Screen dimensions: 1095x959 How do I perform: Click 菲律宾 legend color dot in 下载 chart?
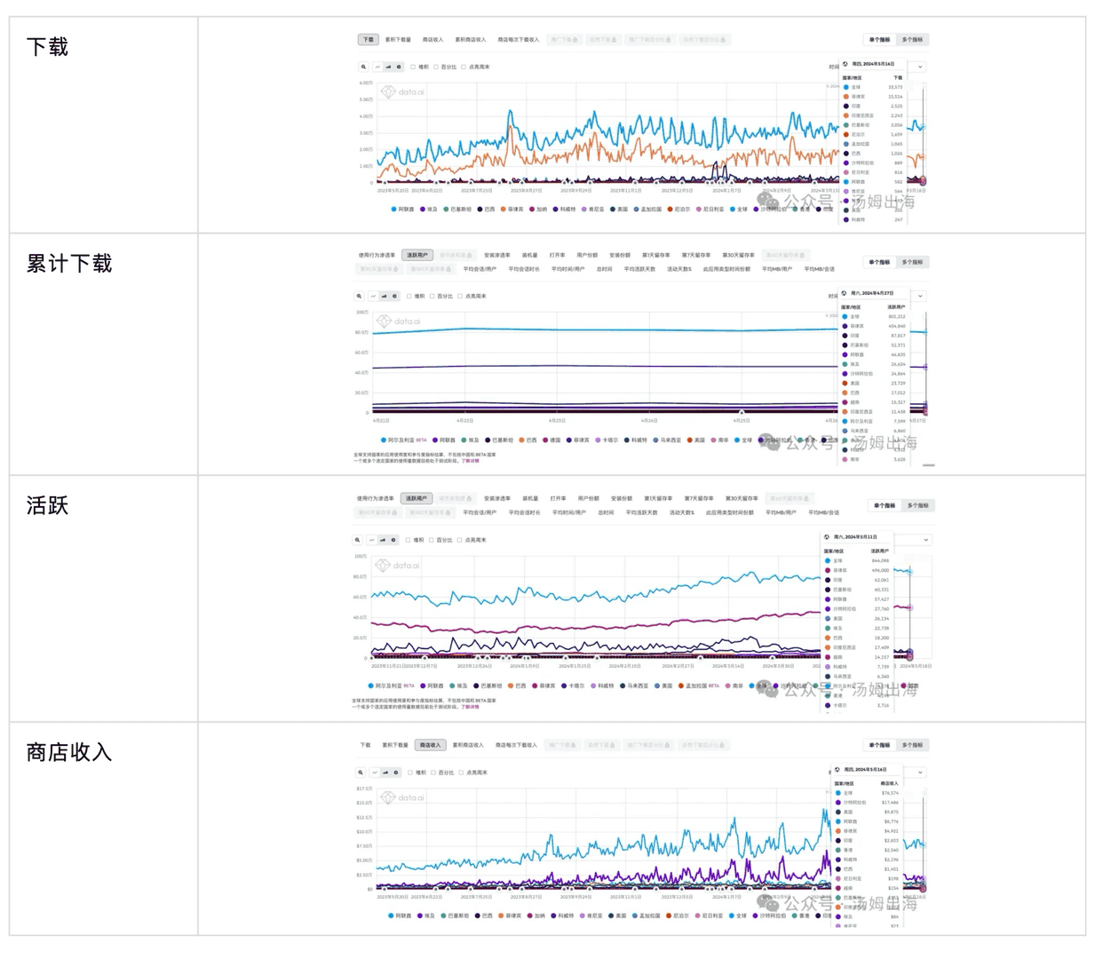tap(504, 210)
